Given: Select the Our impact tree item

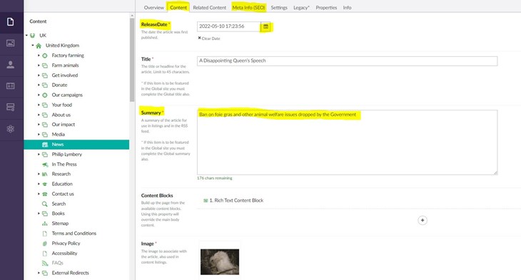Looking at the screenshot, I should coord(63,125).
